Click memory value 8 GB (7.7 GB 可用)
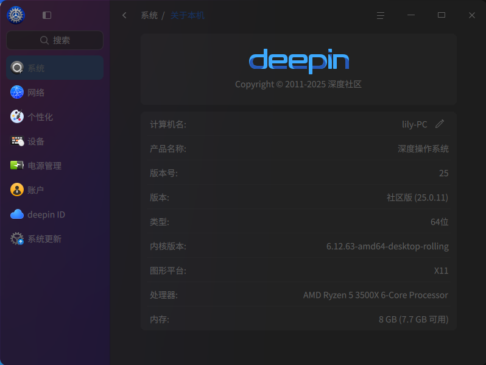Screen dimensions: 486x365 414,319
